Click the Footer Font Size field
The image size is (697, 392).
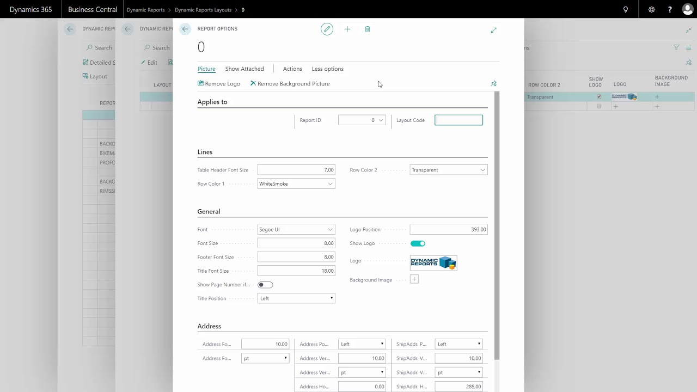click(x=296, y=257)
